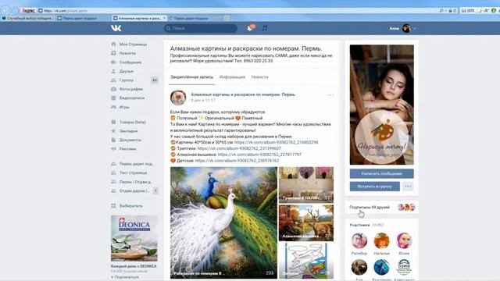The width and height of the screenshot is (500, 281).
Task: Open member Ралибор's avatar
Action: [x=359, y=240]
